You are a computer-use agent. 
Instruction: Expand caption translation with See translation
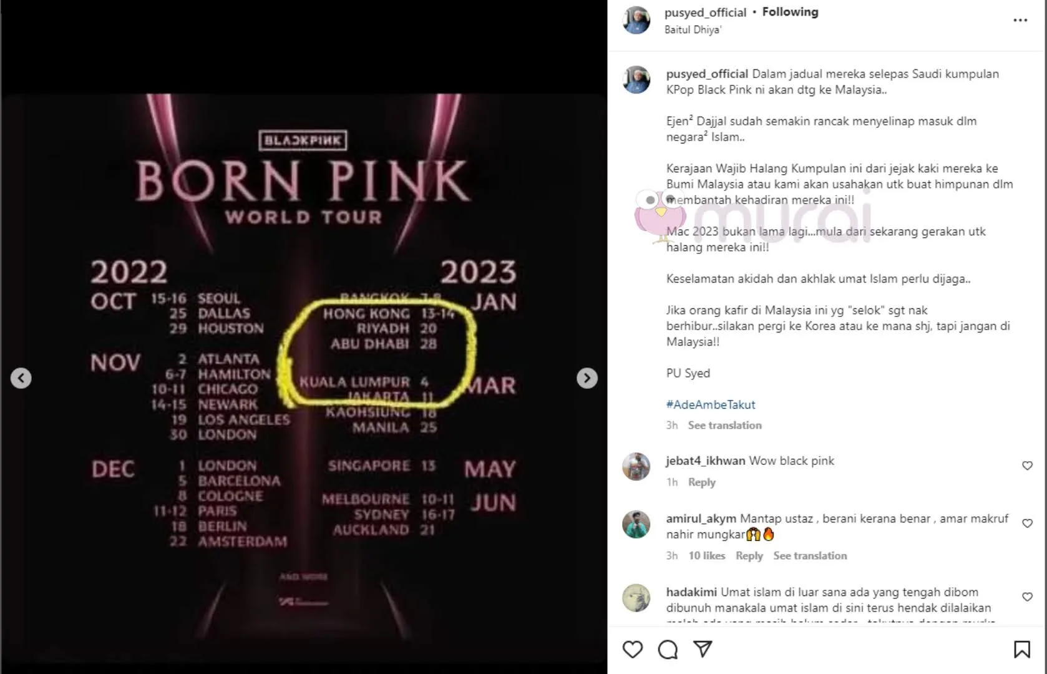coord(724,425)
